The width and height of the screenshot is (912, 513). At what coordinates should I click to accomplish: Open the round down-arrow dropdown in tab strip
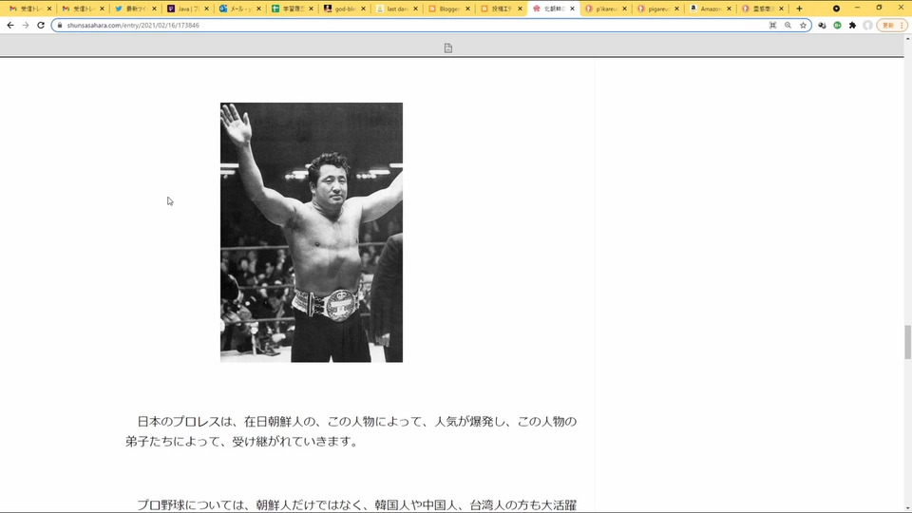click(x=836, y=9)
